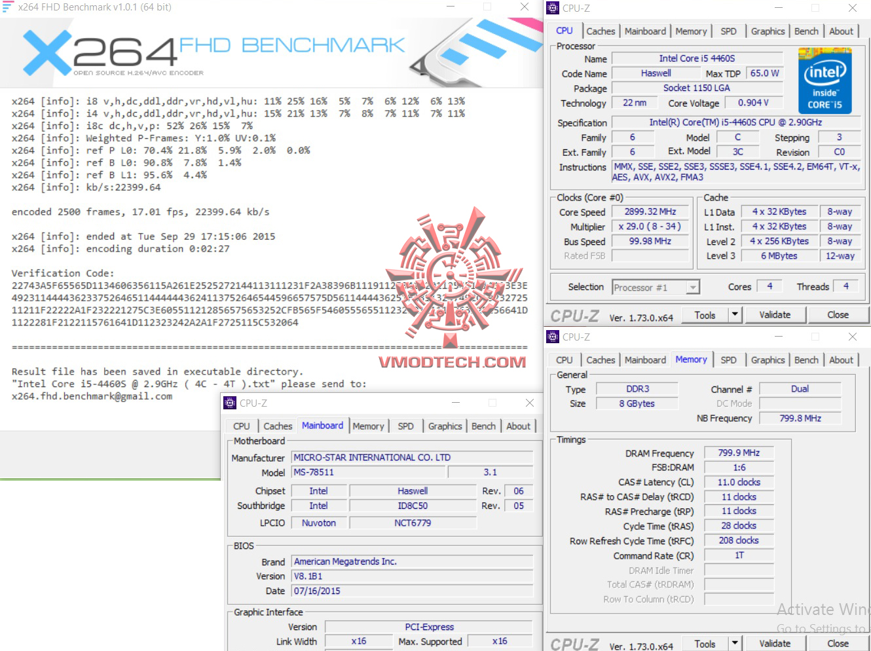This screenshot has height=651, width=871.
Task: Click the processor Name field "Intel Core i5 4460S"
Action: pyautogui.click(x=697, y=58)
